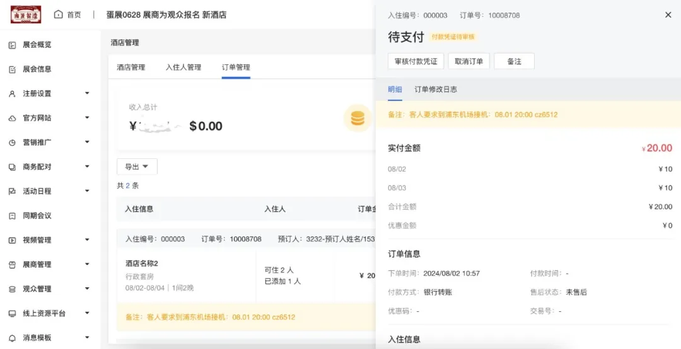The image size is (681, 349).
Task: Click the 营销推广 sidebar icon
Action: tap(12, 143)
